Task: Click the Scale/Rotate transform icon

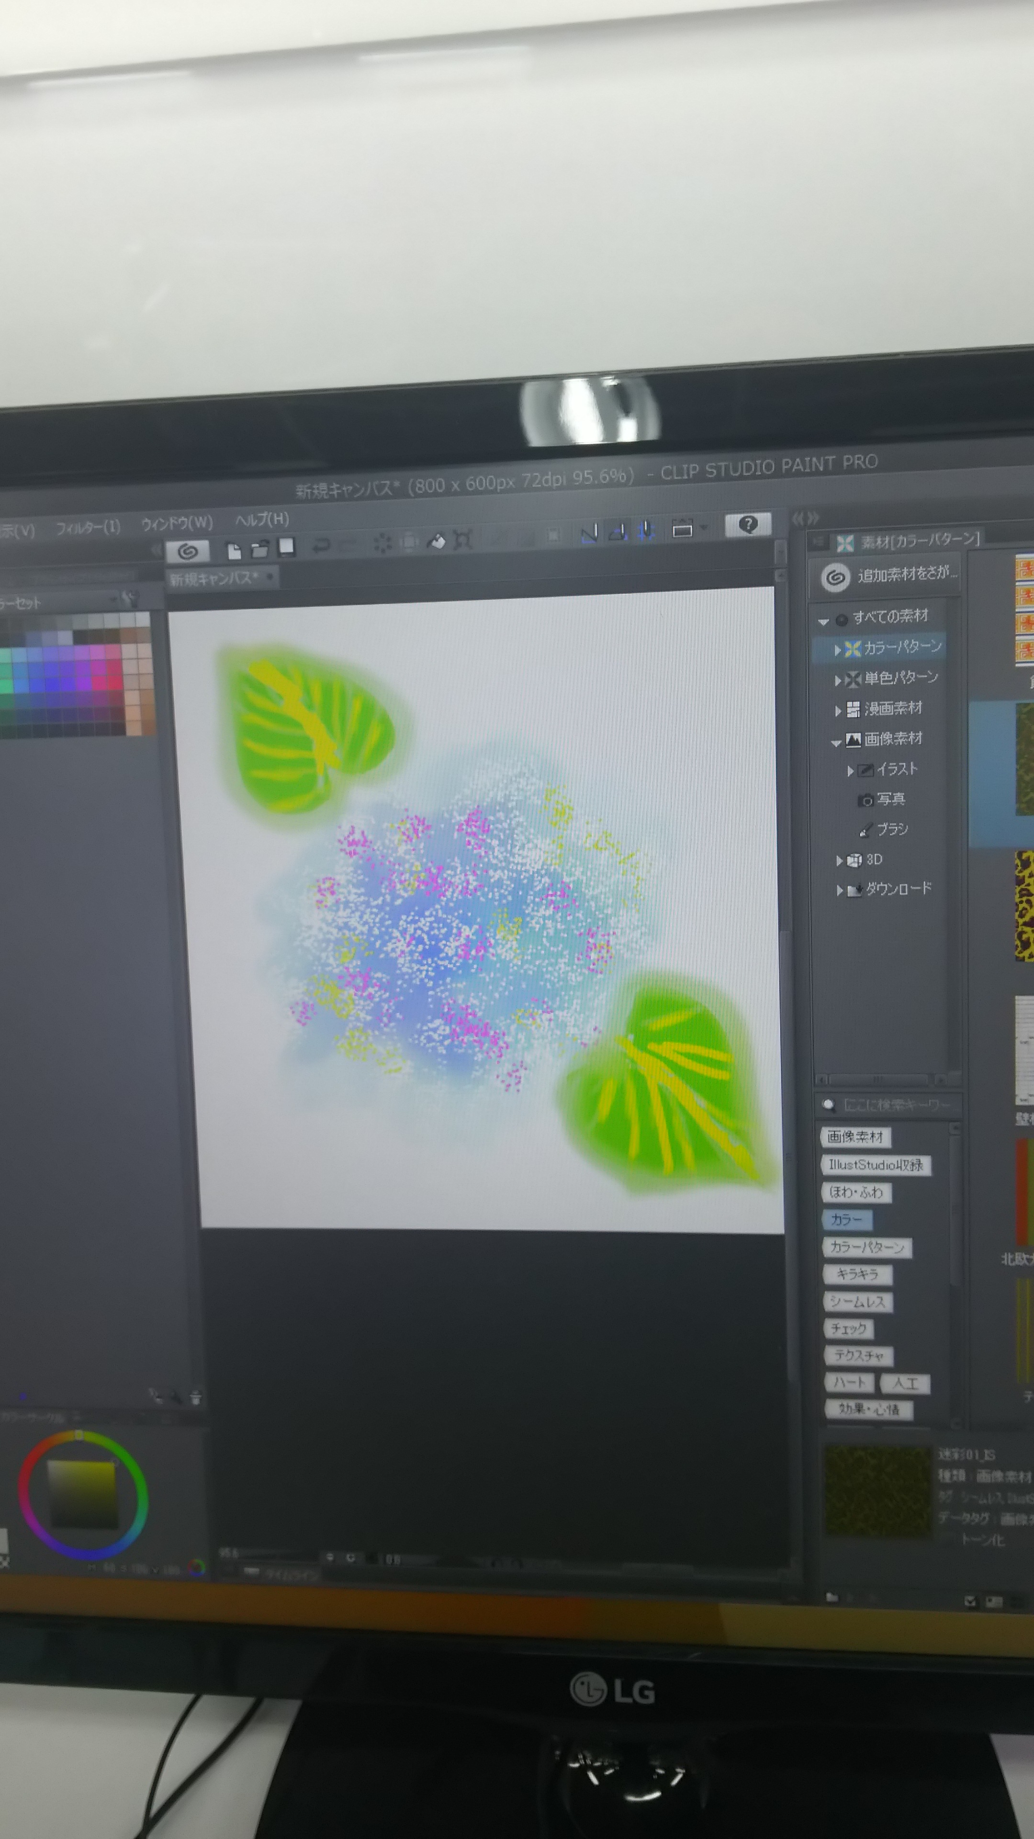Action: tap(462, 539)
